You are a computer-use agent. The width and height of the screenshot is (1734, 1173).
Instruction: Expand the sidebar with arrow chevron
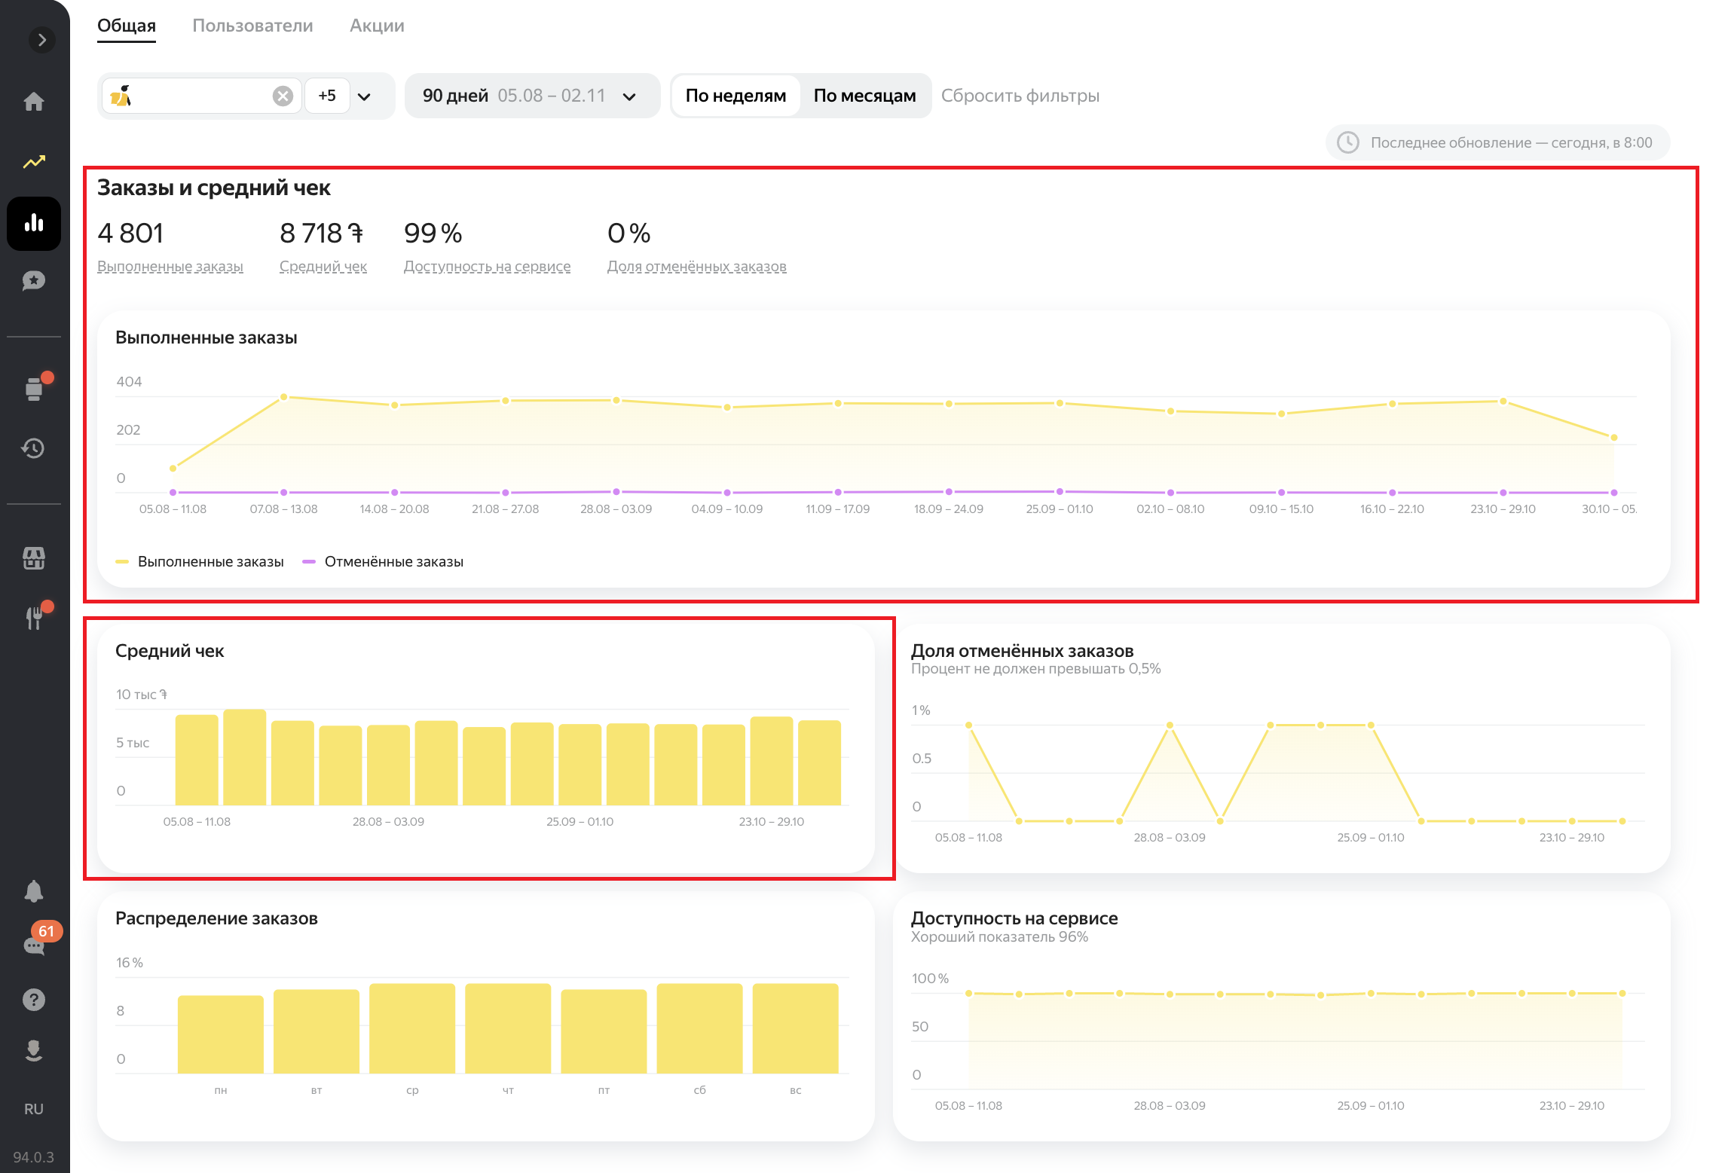click(42, 40)
